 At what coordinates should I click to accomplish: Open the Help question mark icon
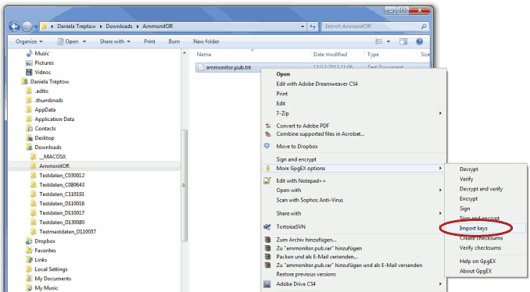click(x=420, y=41)
